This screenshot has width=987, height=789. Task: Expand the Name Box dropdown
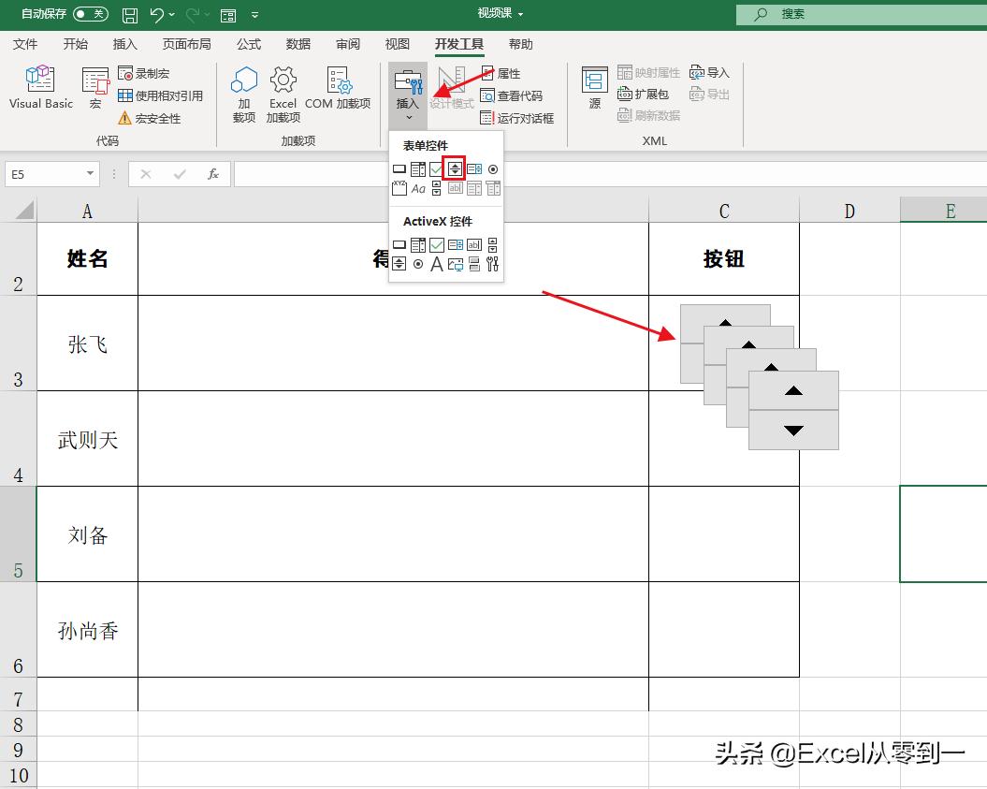coord(89,174)
